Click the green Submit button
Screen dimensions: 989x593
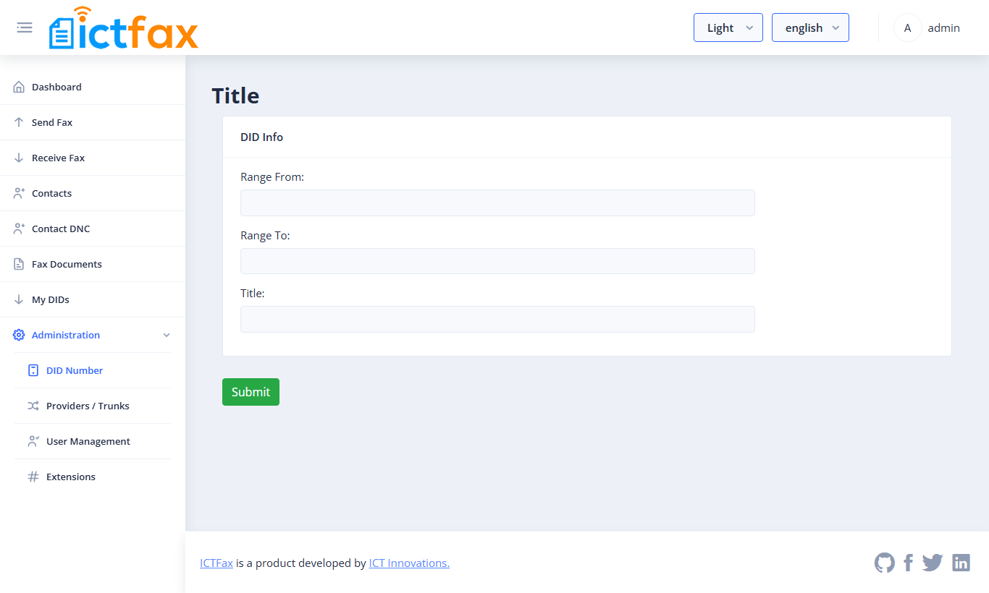tap(251, 392)
